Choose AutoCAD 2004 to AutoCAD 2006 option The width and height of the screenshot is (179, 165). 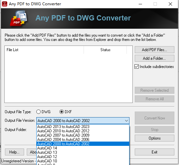(x=83, y=140)
